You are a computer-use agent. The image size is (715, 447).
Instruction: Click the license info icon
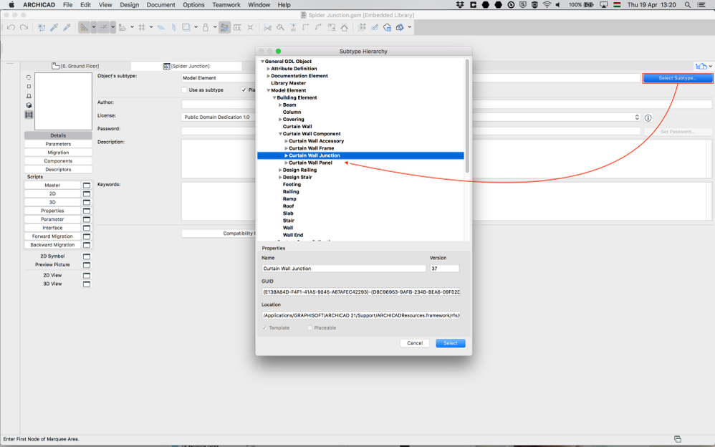tap(648, 117)
